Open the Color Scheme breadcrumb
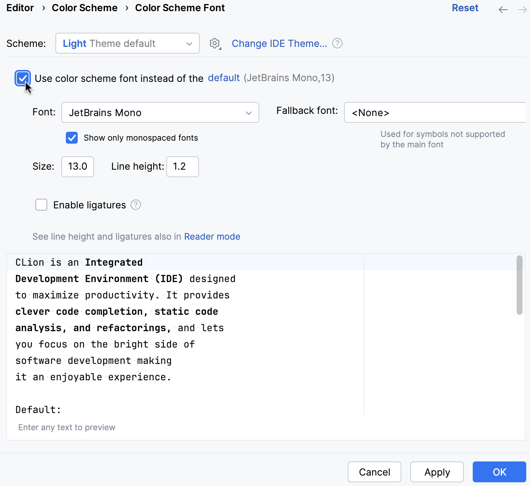The height and width of the screenshot is (486, 530). tap(84, 7)
